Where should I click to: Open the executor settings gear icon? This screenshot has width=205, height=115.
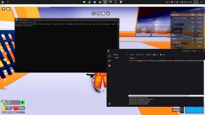(x=110, y=66)
